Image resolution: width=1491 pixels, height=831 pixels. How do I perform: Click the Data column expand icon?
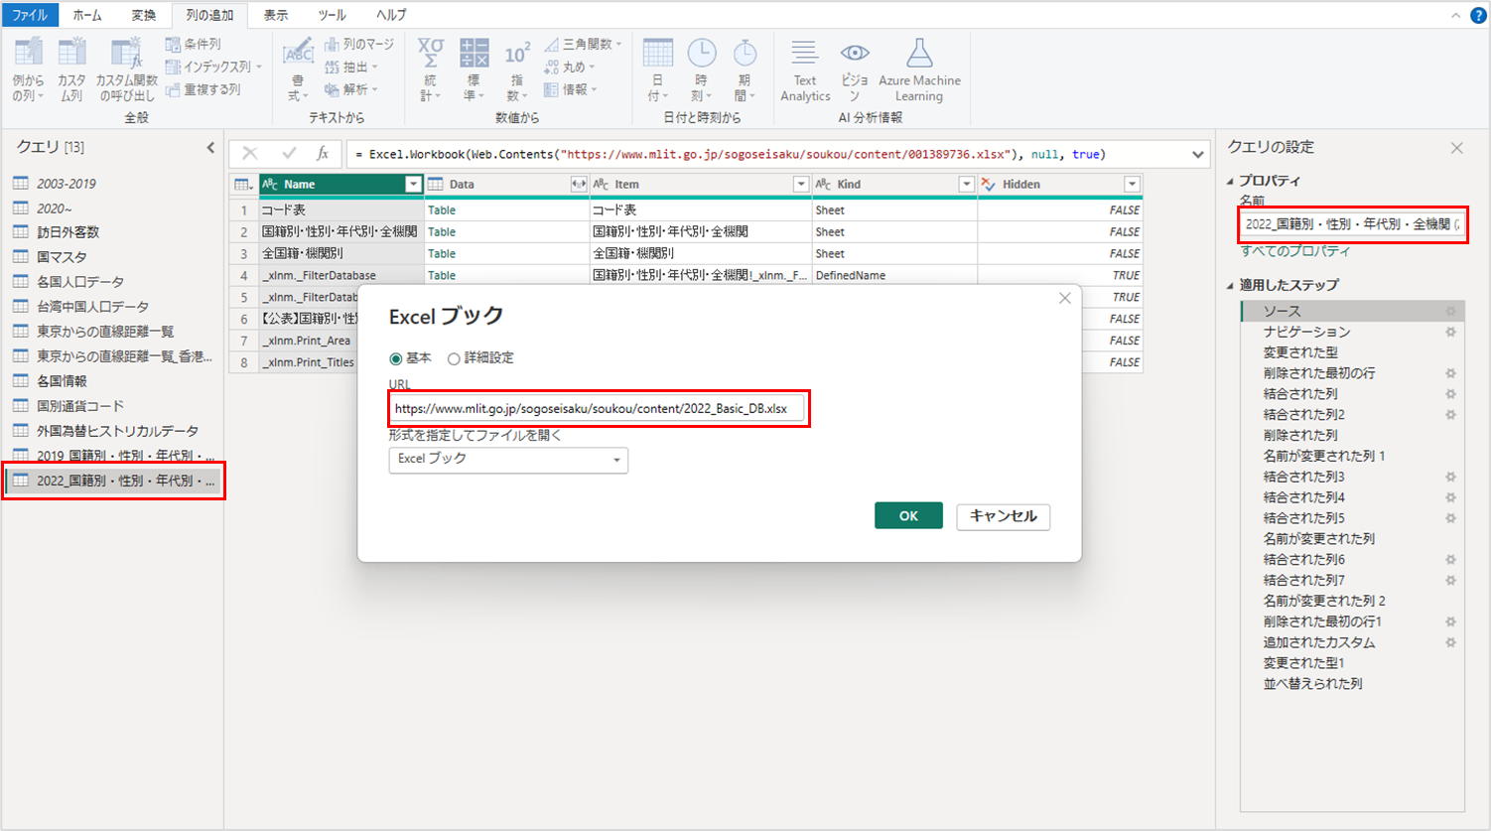pyautogui.click(x=579, y=184)
